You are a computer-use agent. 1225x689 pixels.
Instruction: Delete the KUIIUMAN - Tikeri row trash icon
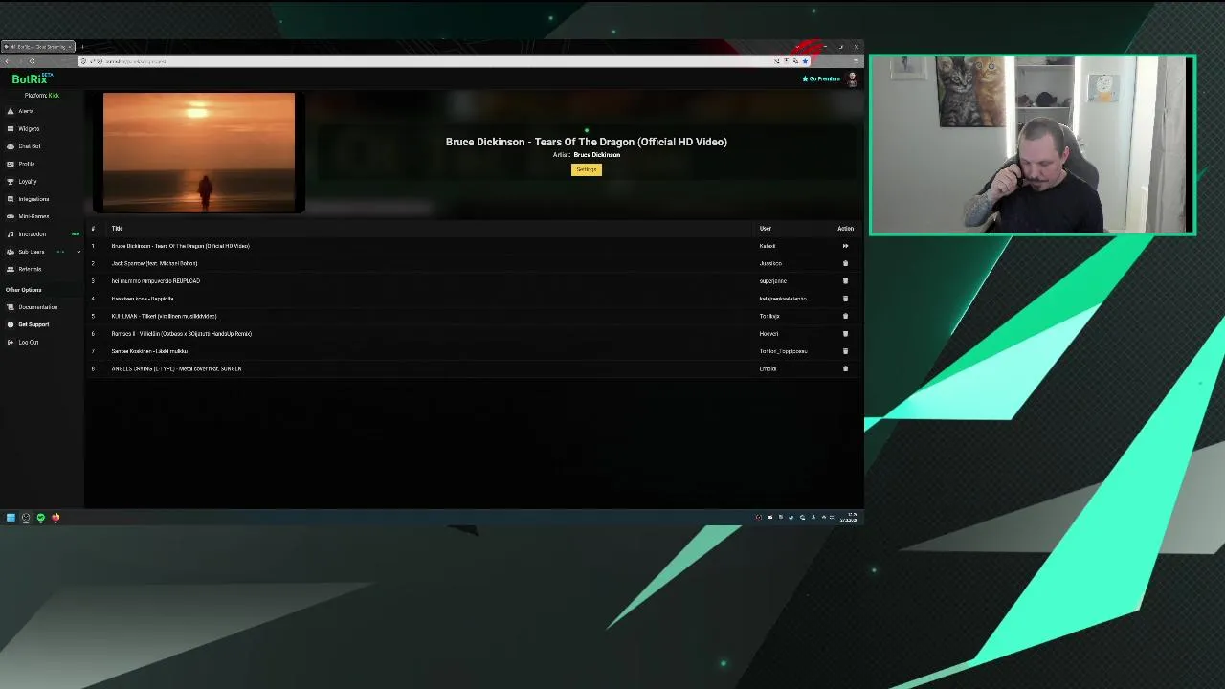pyautogui.click(x=845, y=316)
